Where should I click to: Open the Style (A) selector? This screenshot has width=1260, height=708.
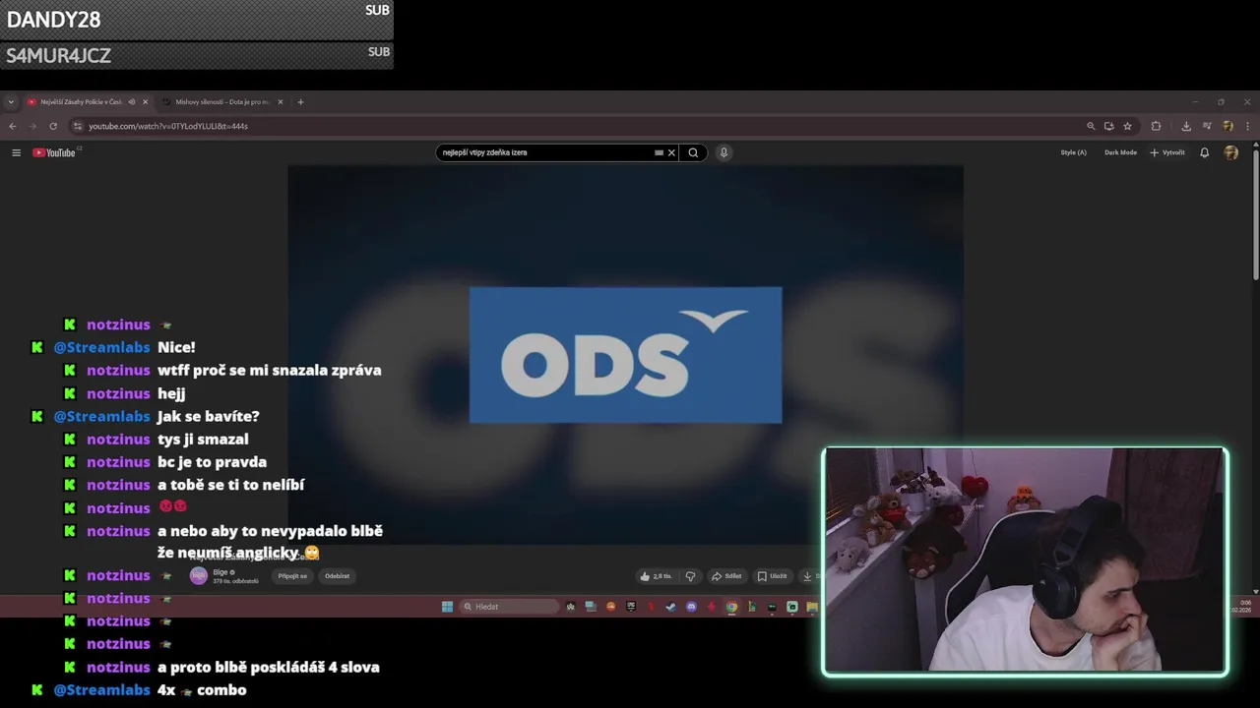point(1073,152)
